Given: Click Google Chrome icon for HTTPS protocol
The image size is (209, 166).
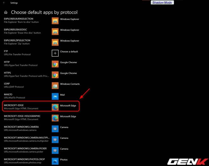Looking at the screenshot, I should coord(55,75).
